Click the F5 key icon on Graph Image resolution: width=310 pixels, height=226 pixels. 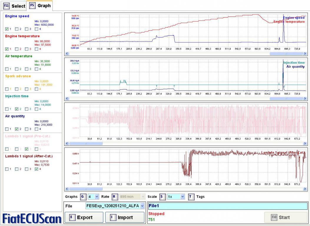click(x=32, y=6)
